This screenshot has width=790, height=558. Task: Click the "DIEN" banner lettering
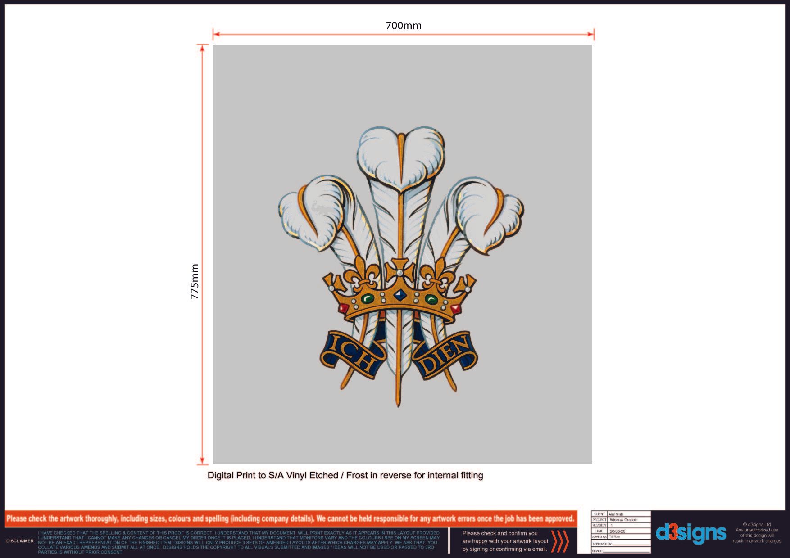[445, 355]
